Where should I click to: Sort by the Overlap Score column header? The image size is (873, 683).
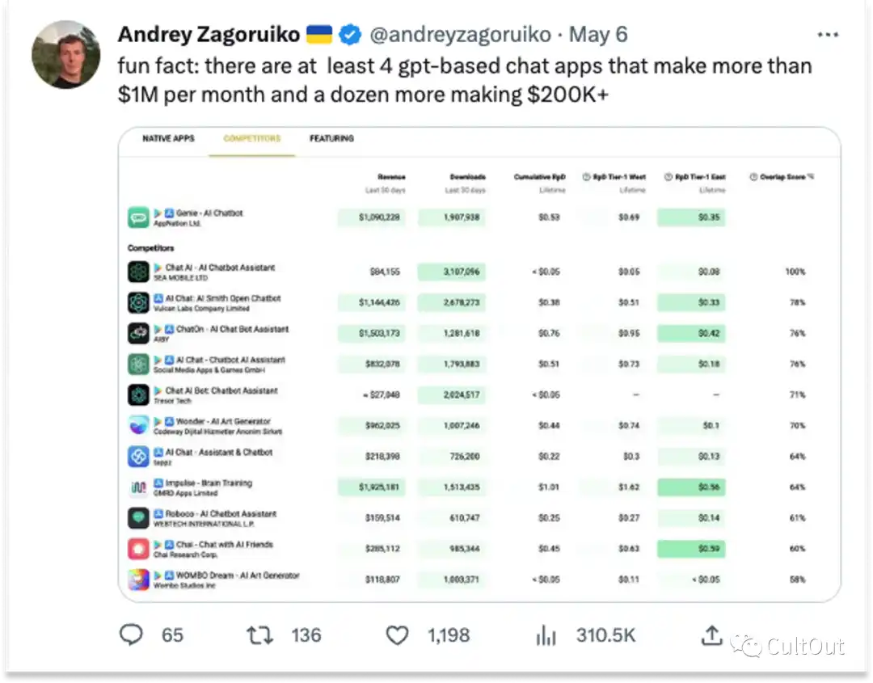tap(782, 177)
